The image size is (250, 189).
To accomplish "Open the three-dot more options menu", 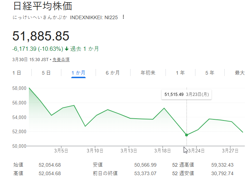I will (x=123, y=17).
